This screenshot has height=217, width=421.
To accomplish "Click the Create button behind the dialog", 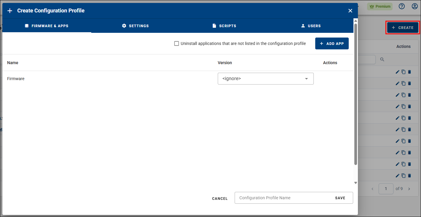I will point(403,27).
